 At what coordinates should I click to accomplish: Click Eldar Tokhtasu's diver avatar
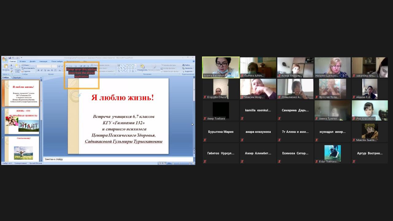tap(333, 153)
